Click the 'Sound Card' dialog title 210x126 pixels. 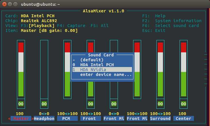(x=101, y=55)
